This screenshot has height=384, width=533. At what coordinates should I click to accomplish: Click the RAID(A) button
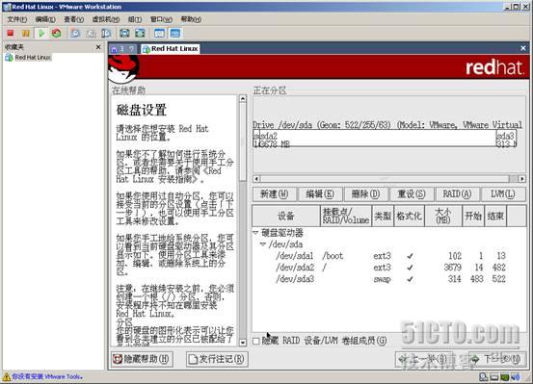coord(457,194)
